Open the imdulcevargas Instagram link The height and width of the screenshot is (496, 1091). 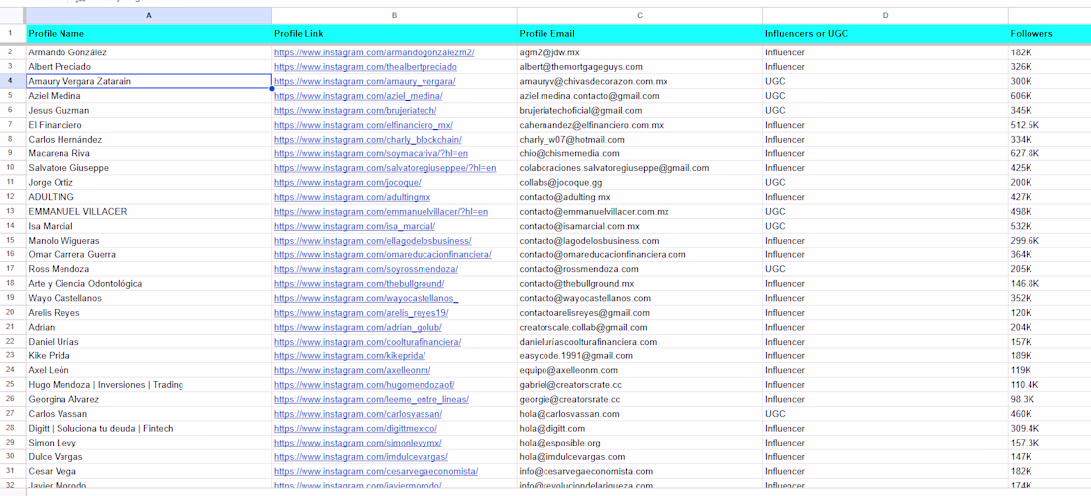(x=360, y=457)
